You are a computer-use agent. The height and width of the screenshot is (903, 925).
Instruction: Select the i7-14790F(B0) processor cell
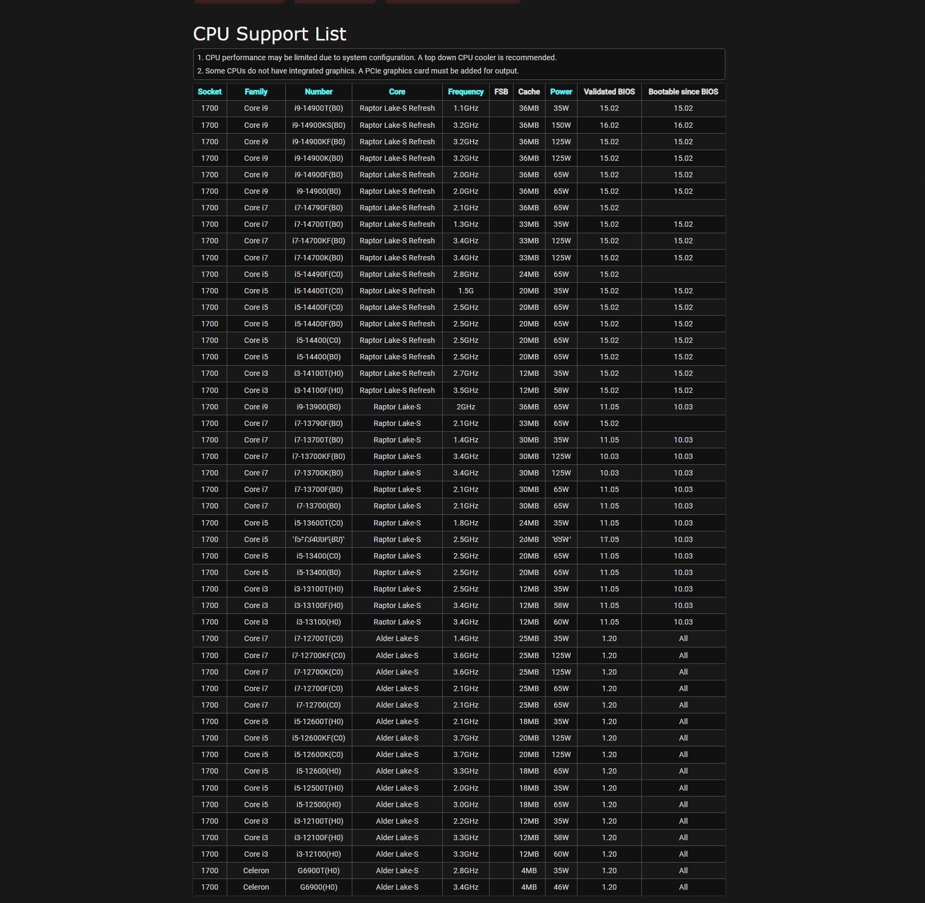(318, 208)
